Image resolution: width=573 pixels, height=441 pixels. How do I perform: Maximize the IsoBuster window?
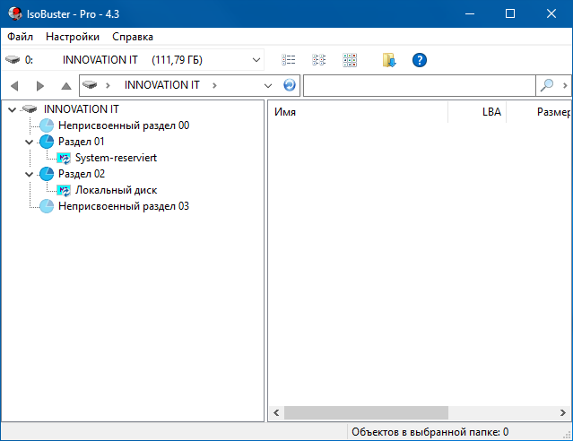510,13
